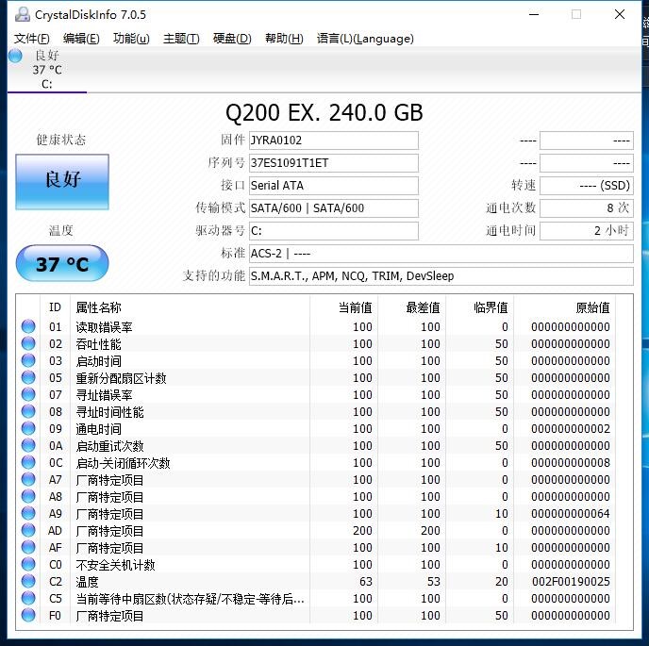Viewport: 649px width, 646px height.
Task: Open the 文件(F) menu
Action: click(x=31, y=39)
